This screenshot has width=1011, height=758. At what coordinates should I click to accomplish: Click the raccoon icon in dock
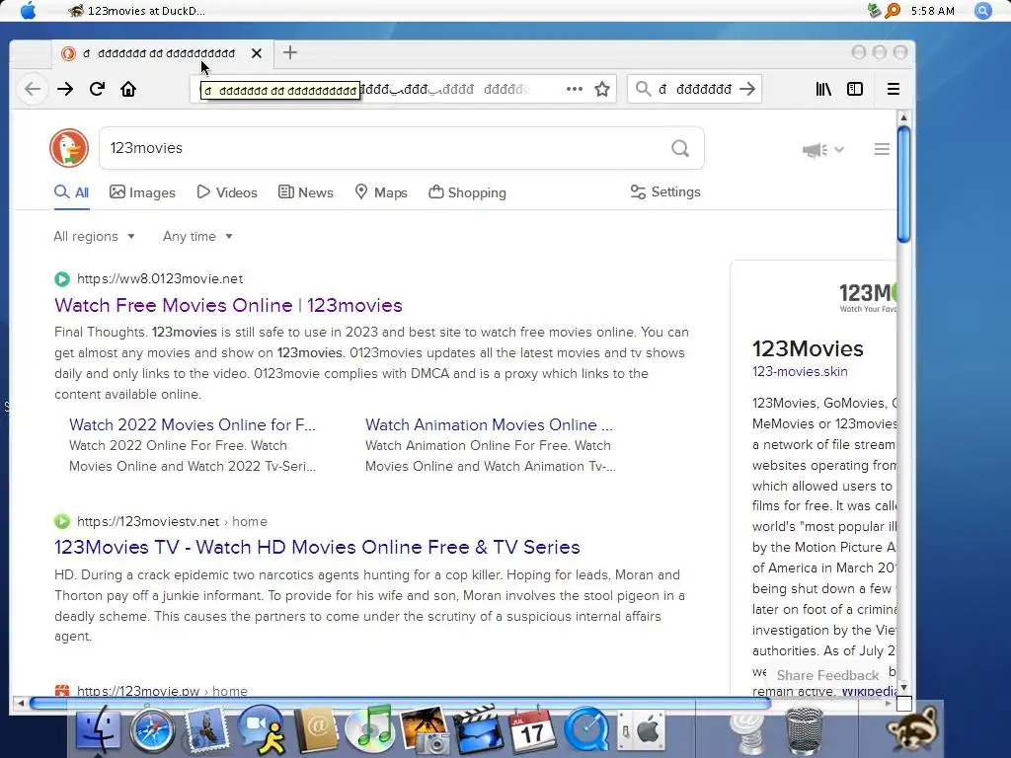(x=913, y=730)
